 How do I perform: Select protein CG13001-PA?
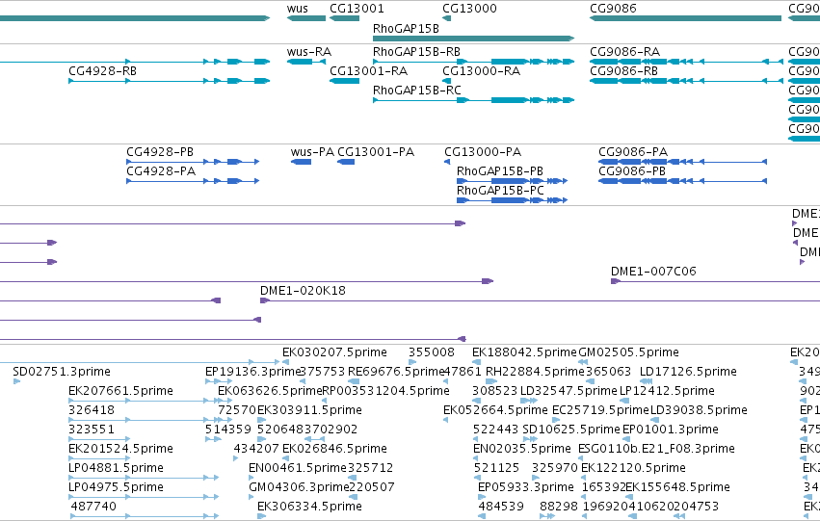coord(346,162)
